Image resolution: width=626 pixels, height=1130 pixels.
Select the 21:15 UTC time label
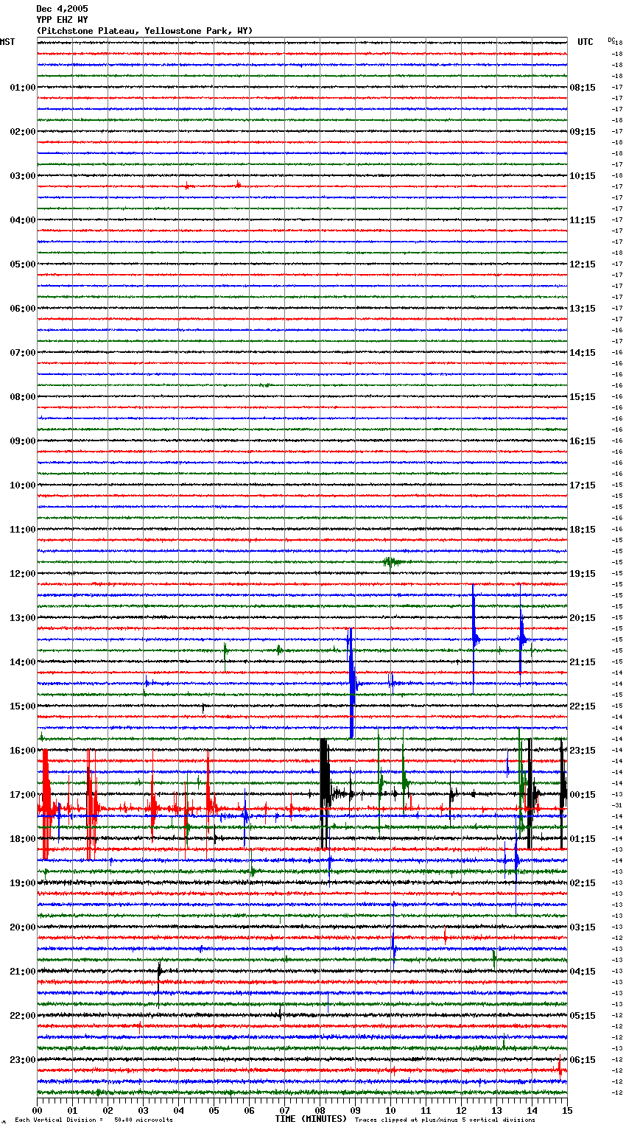(x=583, y=662)
